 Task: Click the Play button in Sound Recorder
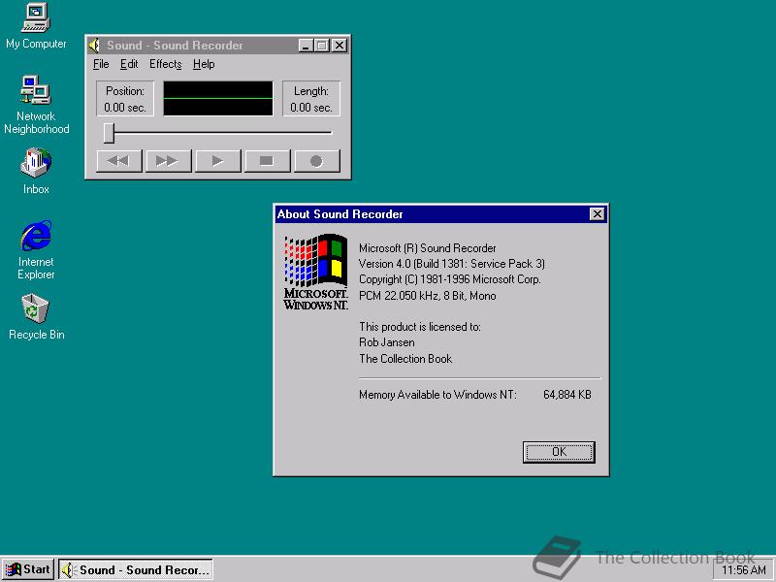coord(217,161)
